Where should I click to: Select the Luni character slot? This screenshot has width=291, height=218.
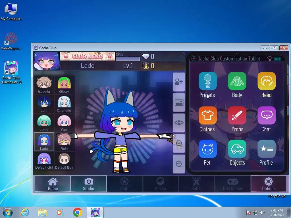[44, 104]
